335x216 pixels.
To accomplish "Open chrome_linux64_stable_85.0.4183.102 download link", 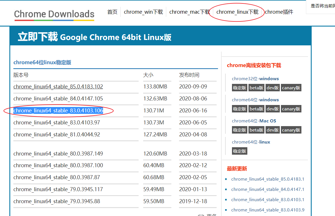I will pos(58,86).
